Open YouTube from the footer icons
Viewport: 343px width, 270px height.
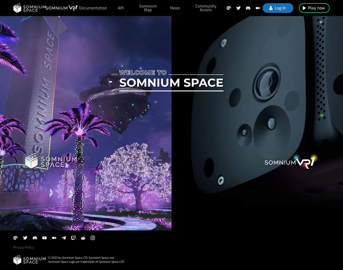coord(44,238)
